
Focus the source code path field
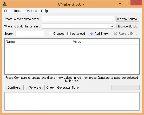(x=78, y=19)
